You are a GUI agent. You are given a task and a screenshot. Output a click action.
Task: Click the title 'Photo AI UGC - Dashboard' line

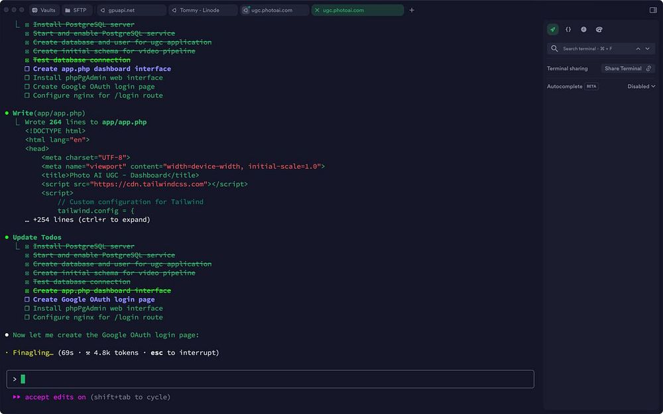pos(120,176)
